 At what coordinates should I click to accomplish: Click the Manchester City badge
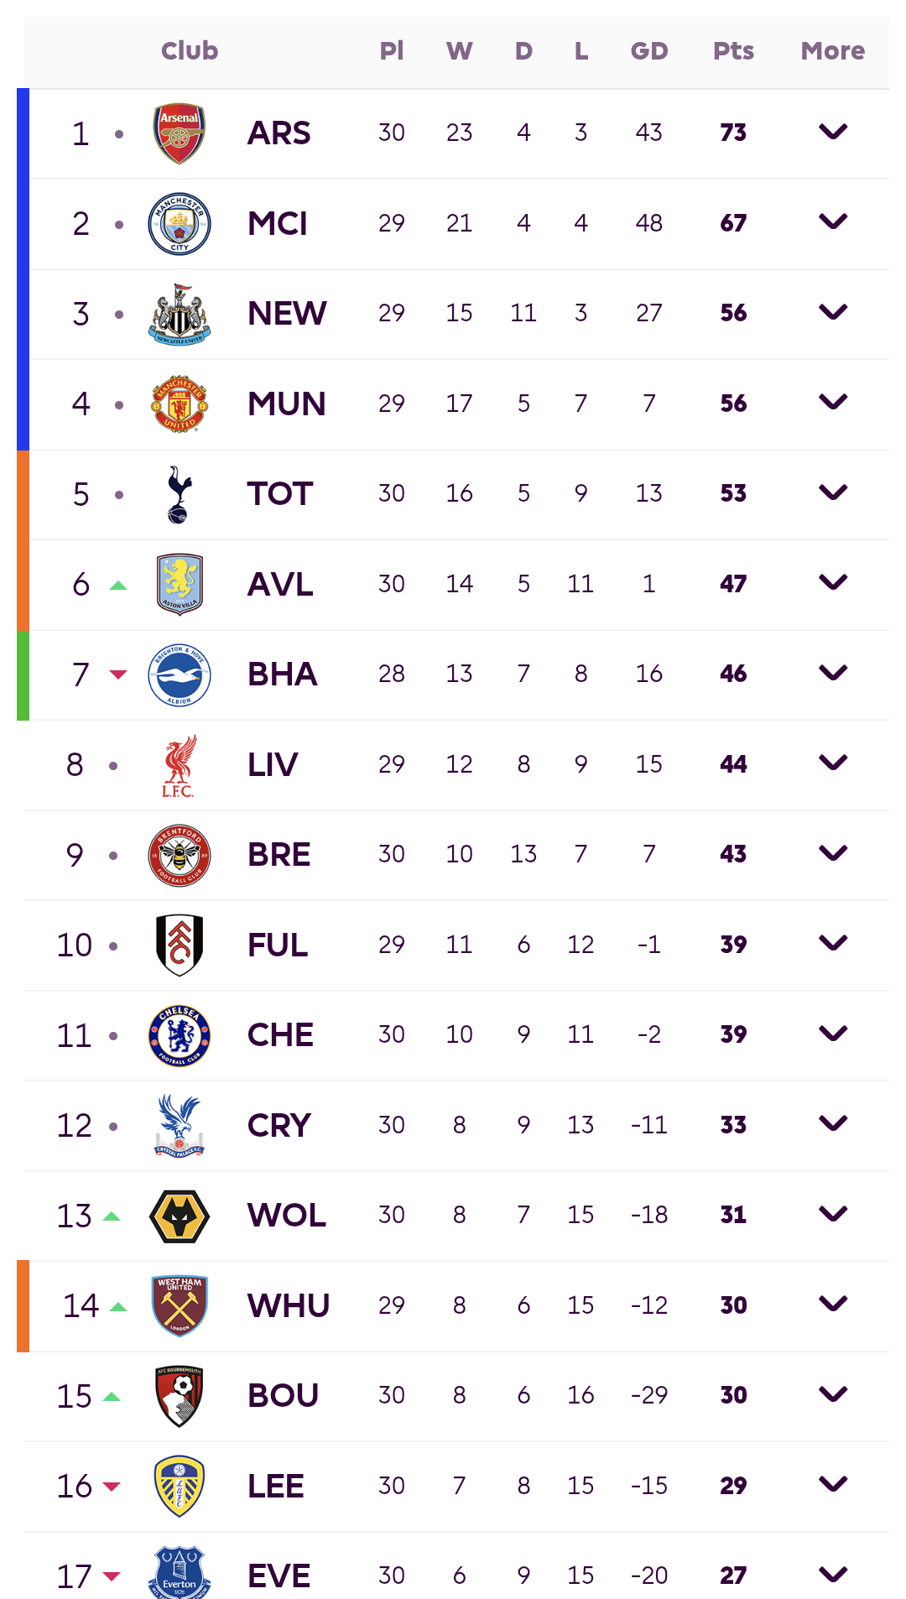pyautogui.click(x=179, y=224)
